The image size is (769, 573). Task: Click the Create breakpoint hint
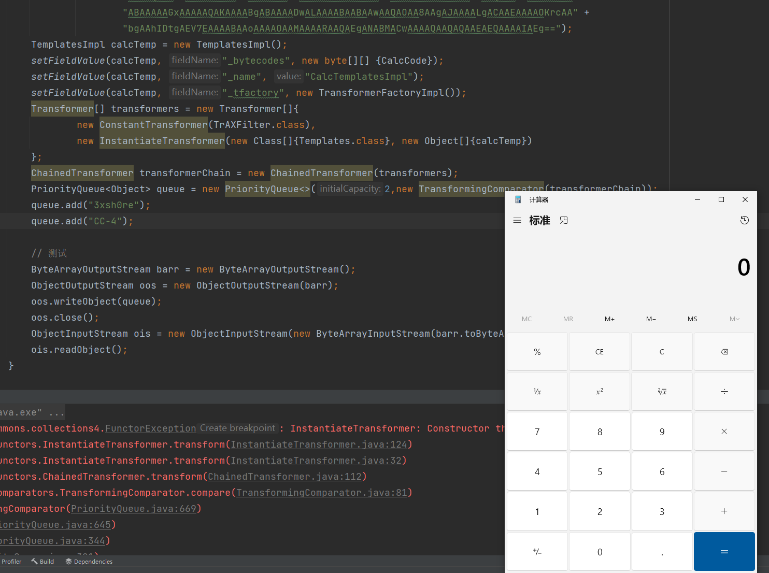pyautogui.click(x=237, y=428)
